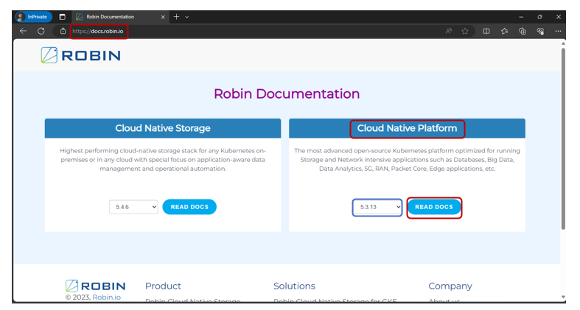The image size is (580, 310).
Task: Click the footer ROBIN logo
Action: [x=95, y=286]
